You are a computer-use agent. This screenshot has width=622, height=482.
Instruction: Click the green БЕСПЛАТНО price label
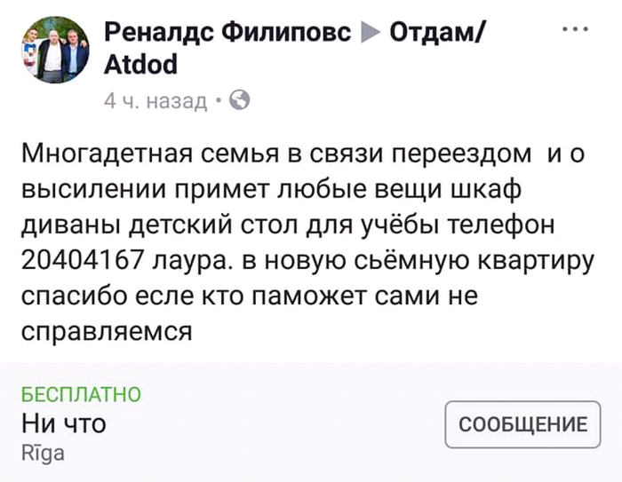click(x=81, y=394)
